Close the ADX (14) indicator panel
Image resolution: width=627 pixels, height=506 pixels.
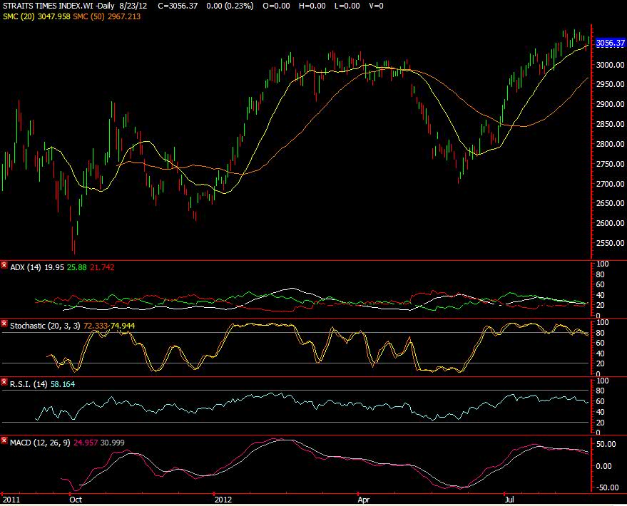click(4, 265)
